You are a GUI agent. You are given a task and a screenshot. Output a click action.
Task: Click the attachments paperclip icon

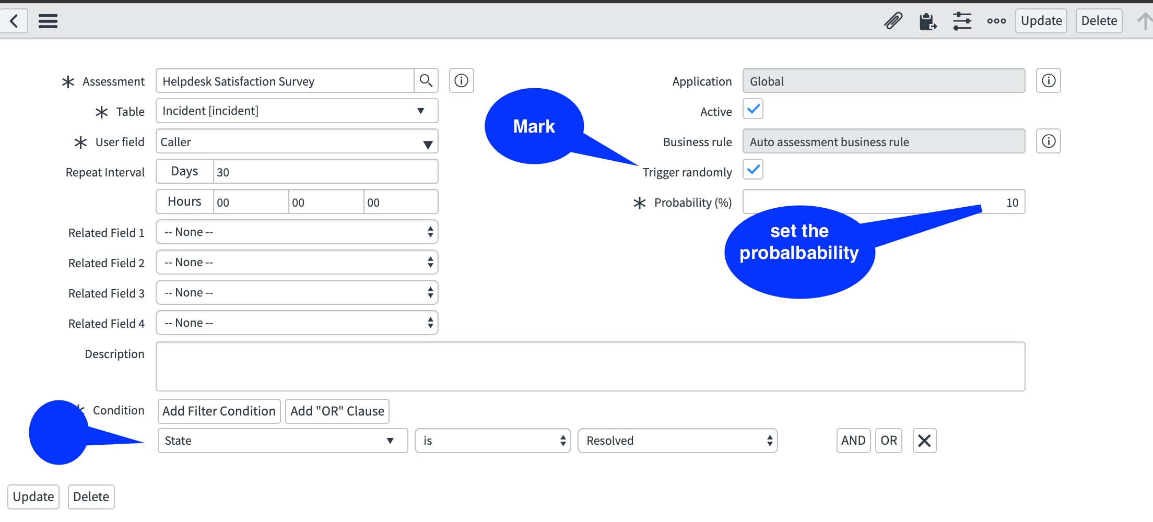(893, 21)
